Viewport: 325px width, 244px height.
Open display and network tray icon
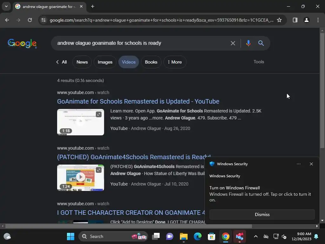click(x=276, y=236)
